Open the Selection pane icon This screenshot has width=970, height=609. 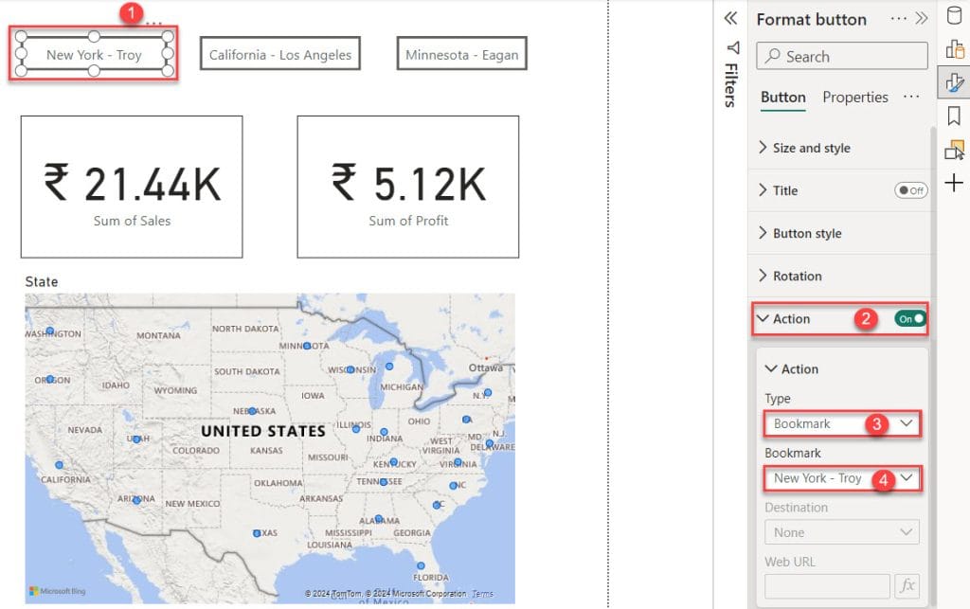tap(954, 150)
